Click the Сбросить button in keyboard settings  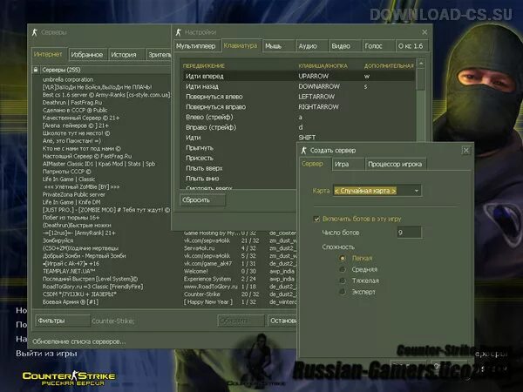[202, 200]
